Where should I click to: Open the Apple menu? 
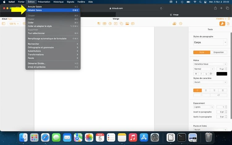tap(4, 2)
